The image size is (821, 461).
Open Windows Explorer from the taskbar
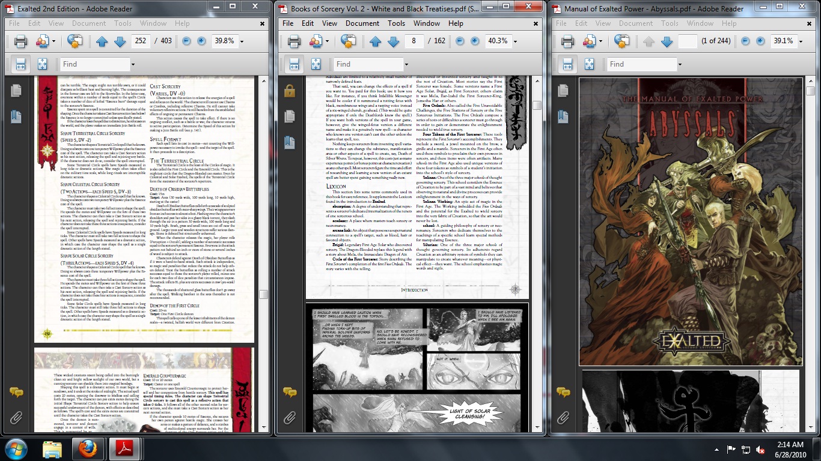[52, 449]
